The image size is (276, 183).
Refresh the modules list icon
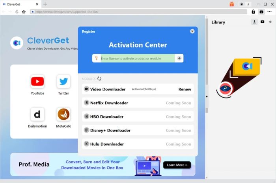coord(99,78)
